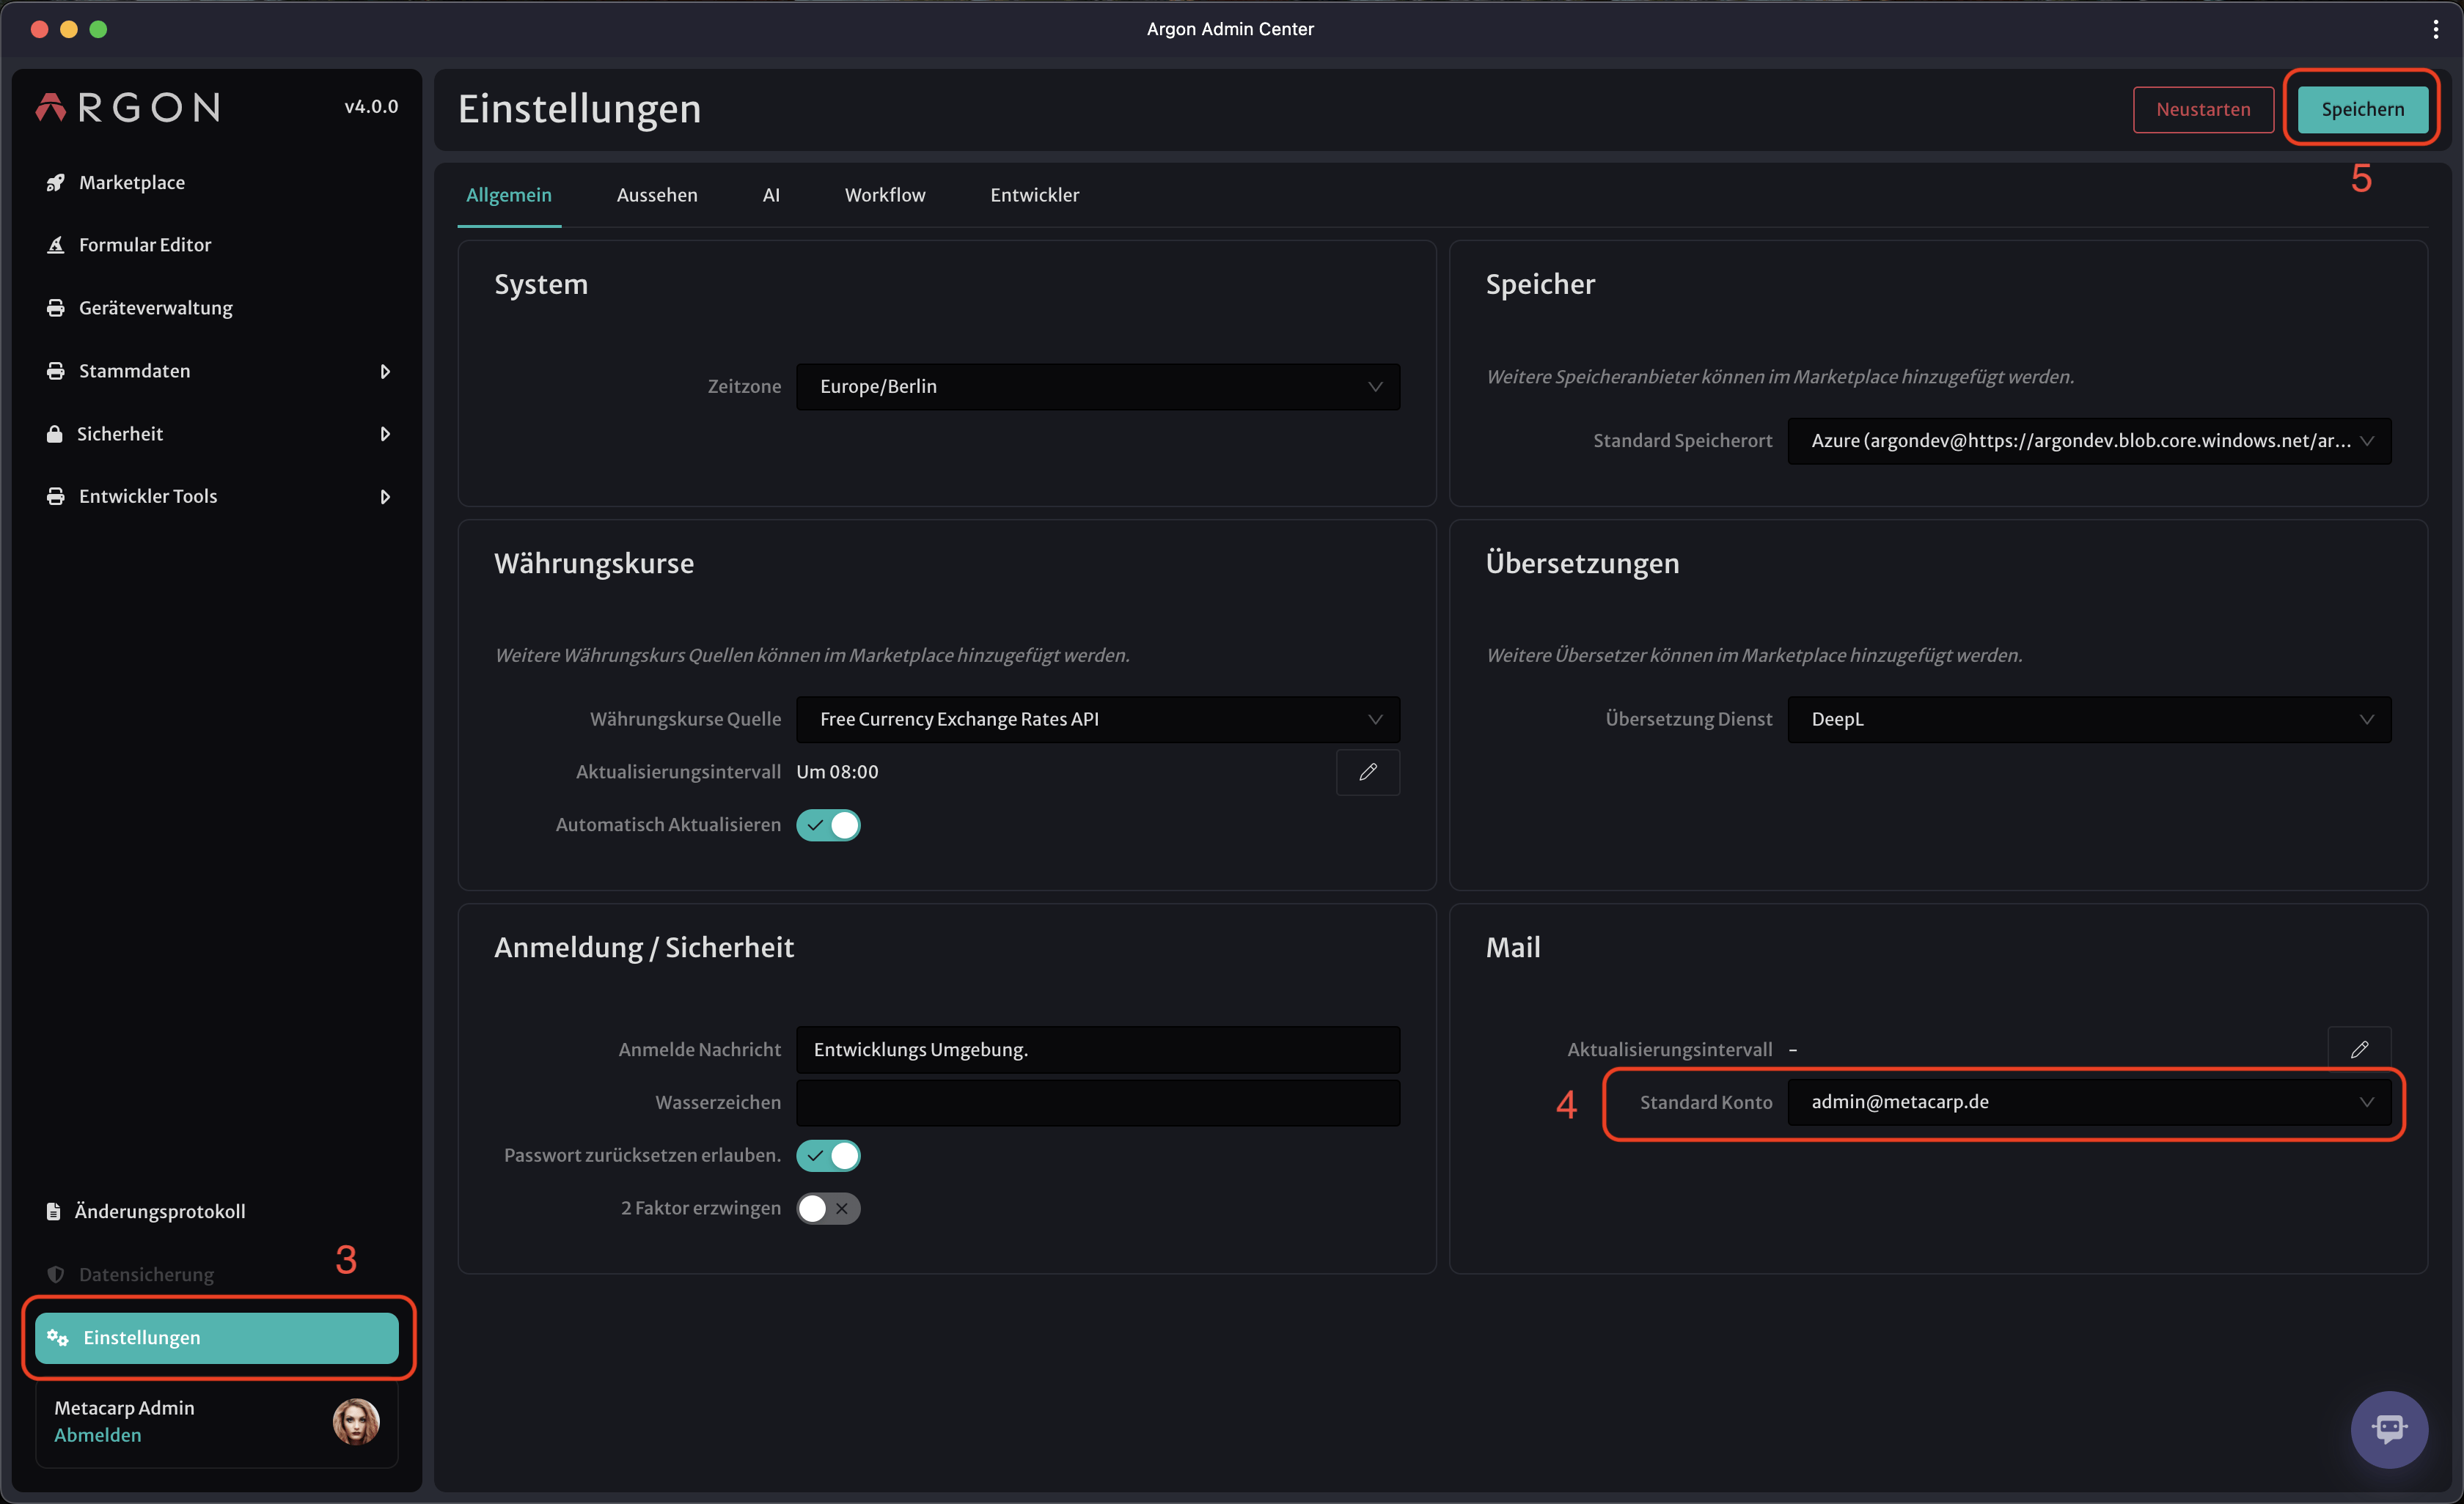Open Formular Editor from the sidebar
This screenshot has height=1504, width=2464.
(217, 245)
